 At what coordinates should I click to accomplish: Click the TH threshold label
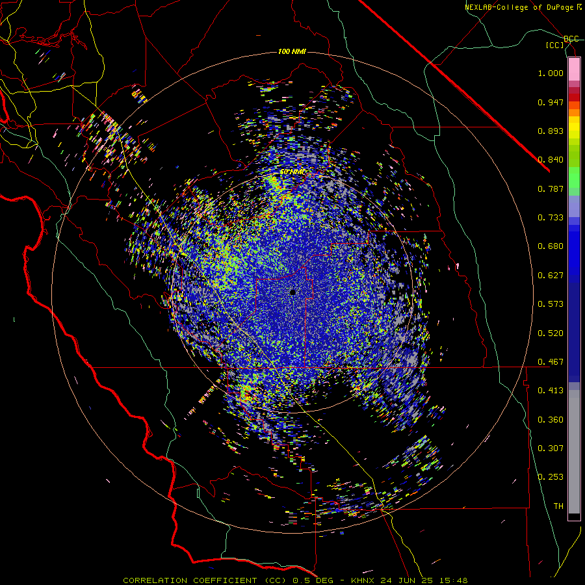[558, 506]
